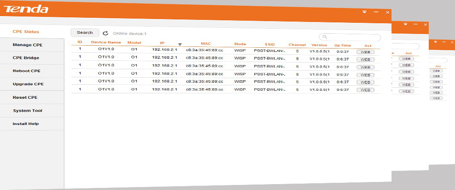The width and height of the screenshot is (455, 190).
Task: Go to CPE Bridge page
Action: pos(26,58)
